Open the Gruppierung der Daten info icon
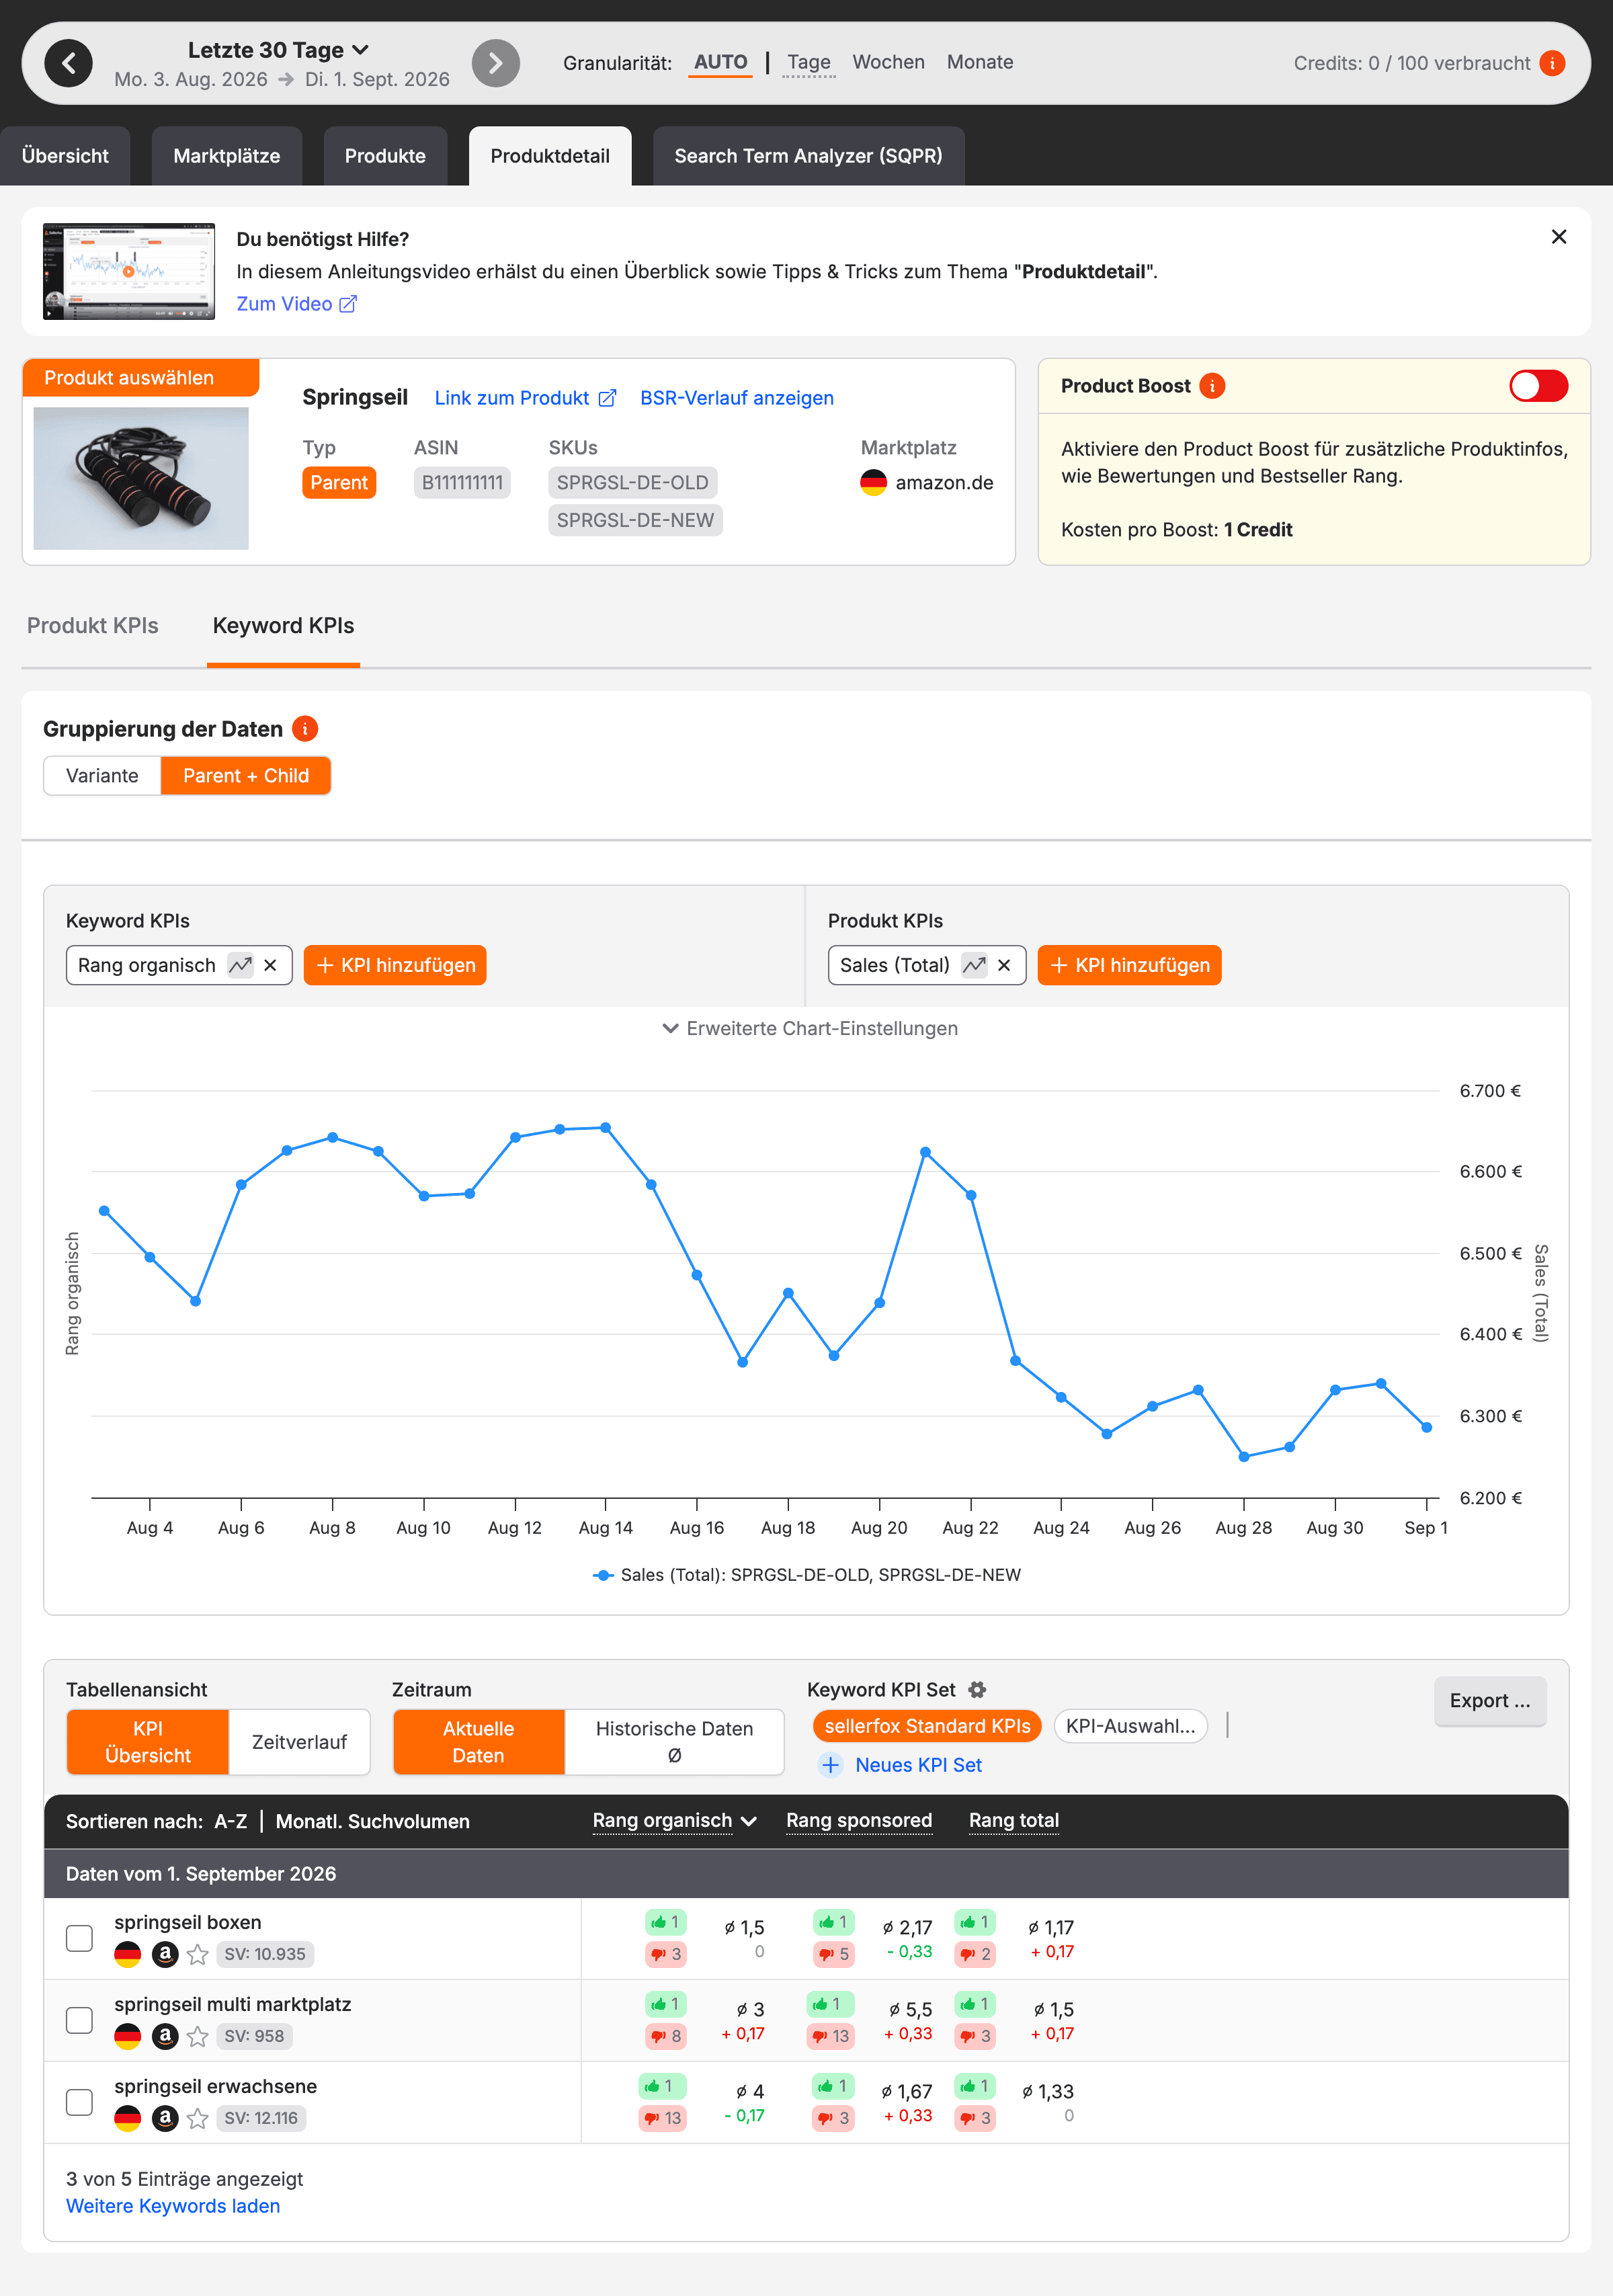 tap(305, 729)
